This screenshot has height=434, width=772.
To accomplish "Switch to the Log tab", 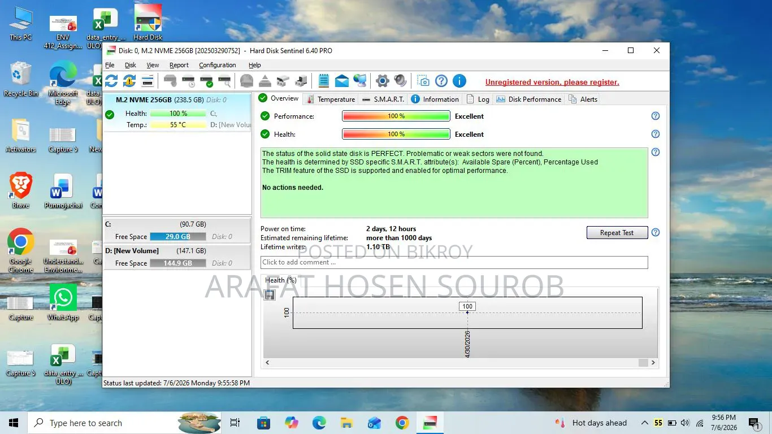I will tap(478, 99).
